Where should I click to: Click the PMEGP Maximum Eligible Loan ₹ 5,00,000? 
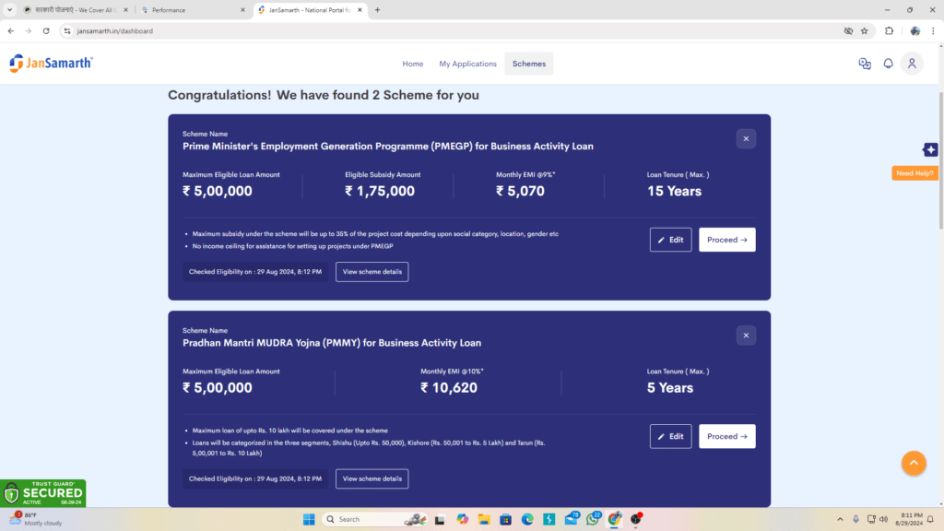(x=218, y=191)
